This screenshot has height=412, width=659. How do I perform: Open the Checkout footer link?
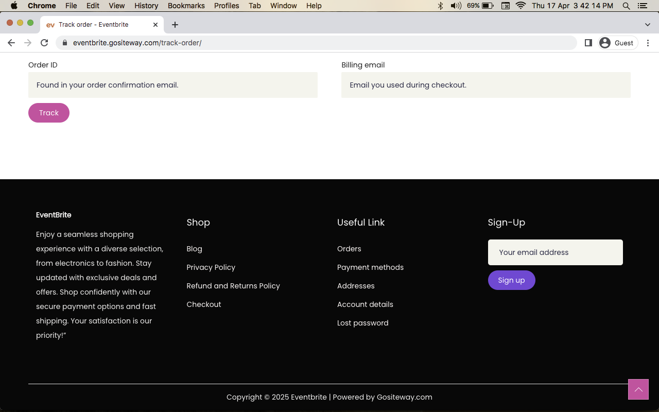pos(204,304)
